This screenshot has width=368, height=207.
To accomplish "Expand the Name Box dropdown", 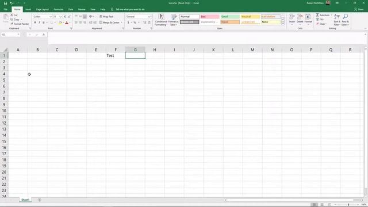I will (x=18, y=34).
